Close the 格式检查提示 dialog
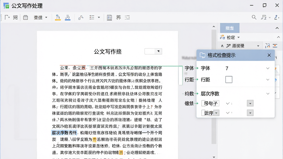The height and width of the screenshot is (159, 283). tap(269, 55)
